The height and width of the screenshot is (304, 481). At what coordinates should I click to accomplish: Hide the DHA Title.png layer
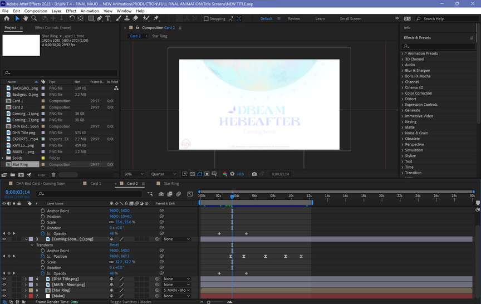pos(4,279)
